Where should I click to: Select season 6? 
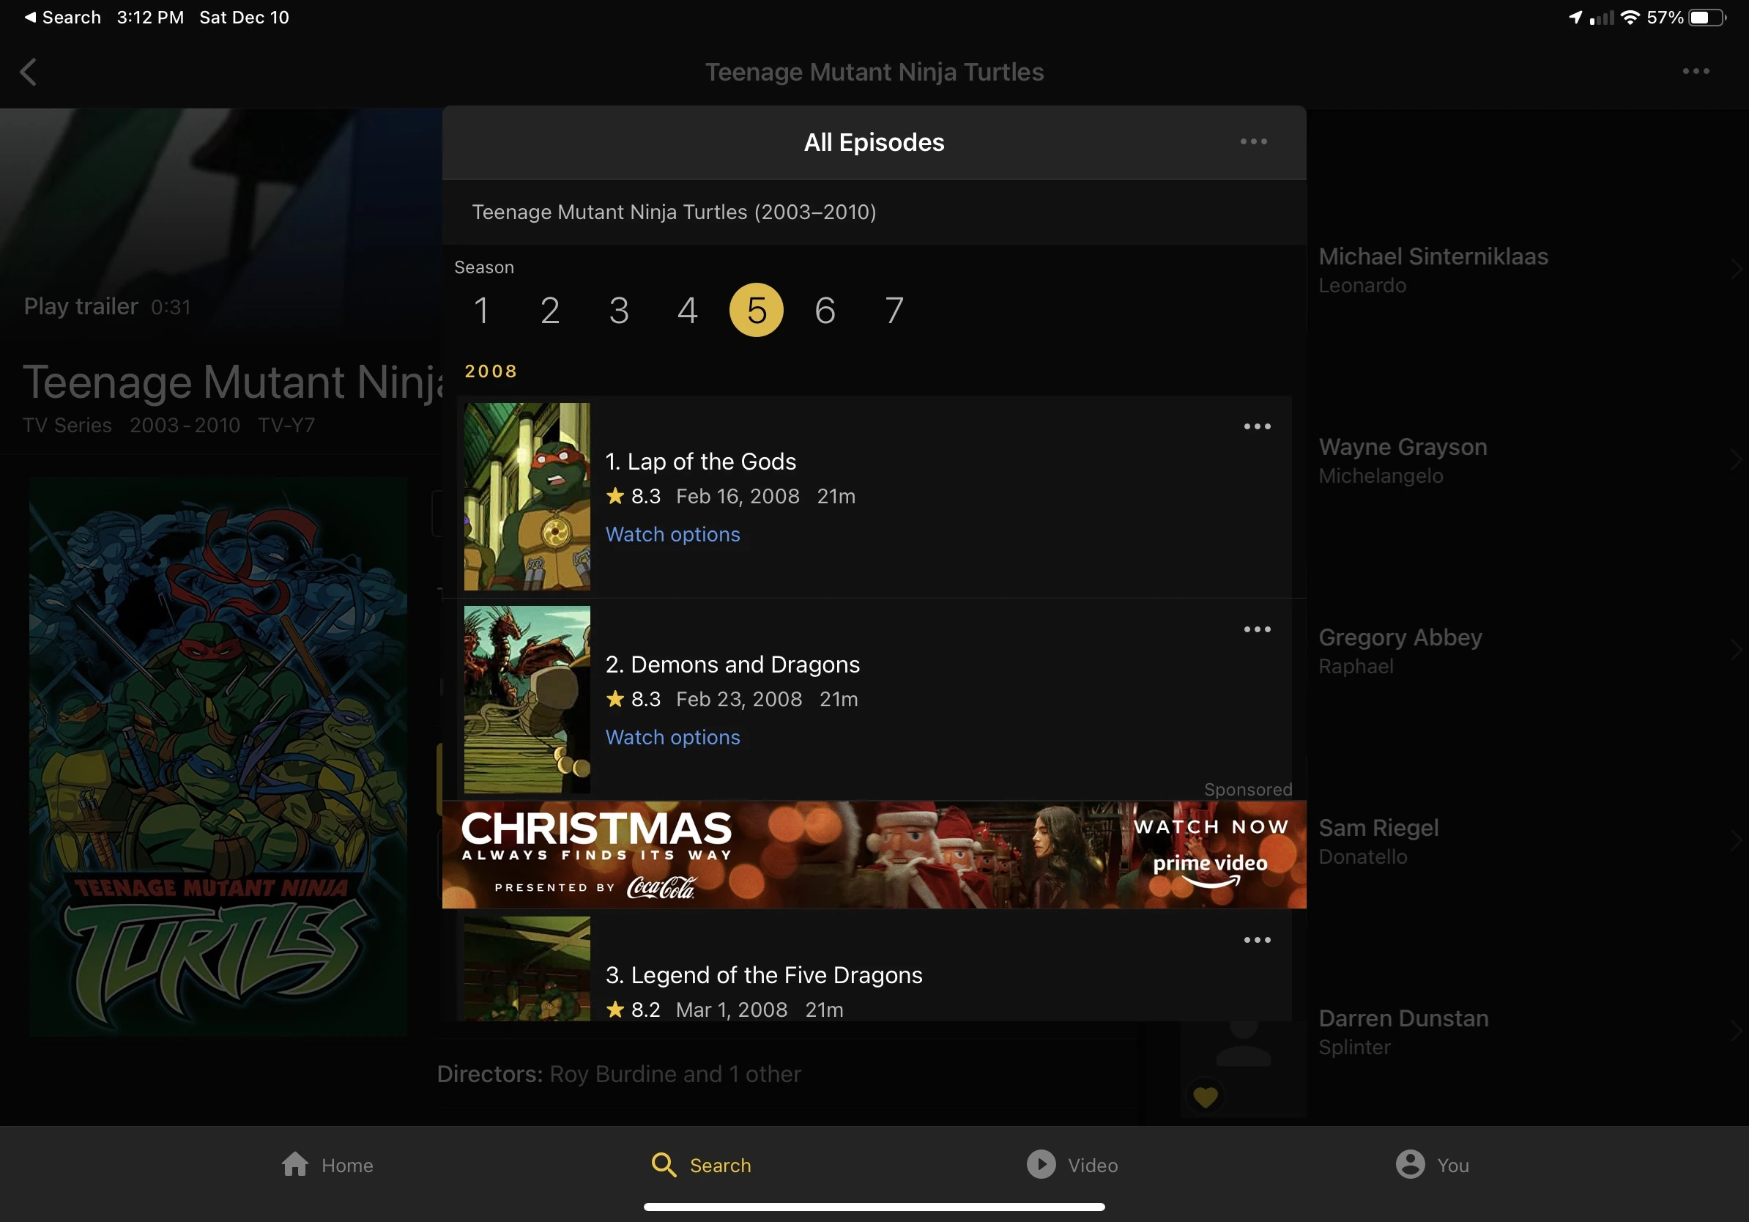point(825,311)
